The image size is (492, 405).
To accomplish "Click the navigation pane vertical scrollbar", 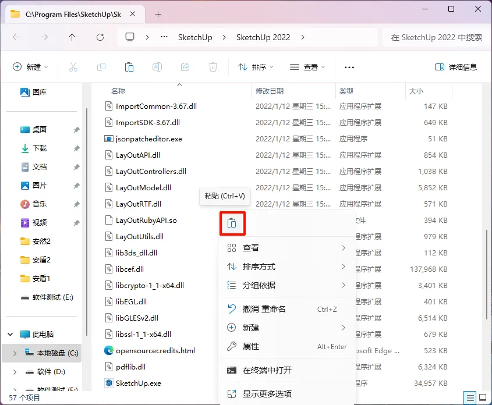I will [x=87, y=222].
